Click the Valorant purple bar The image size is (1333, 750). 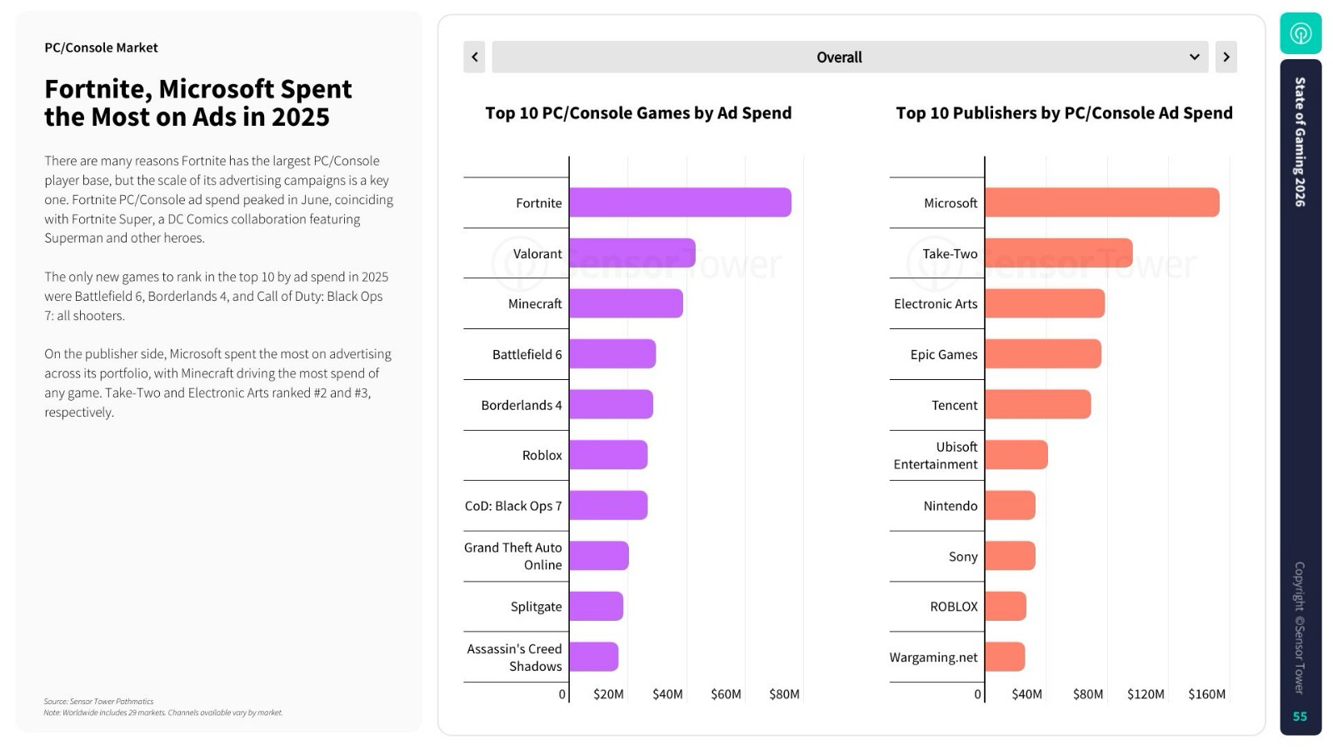[632, 253]
